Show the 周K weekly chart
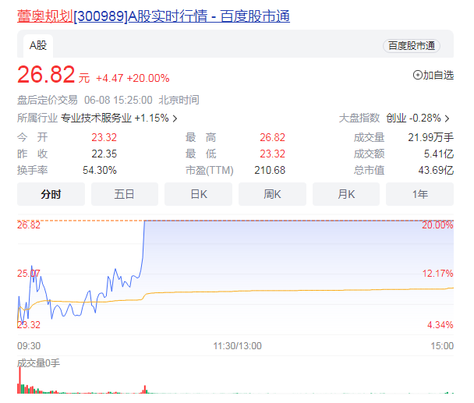 [272, 193]
